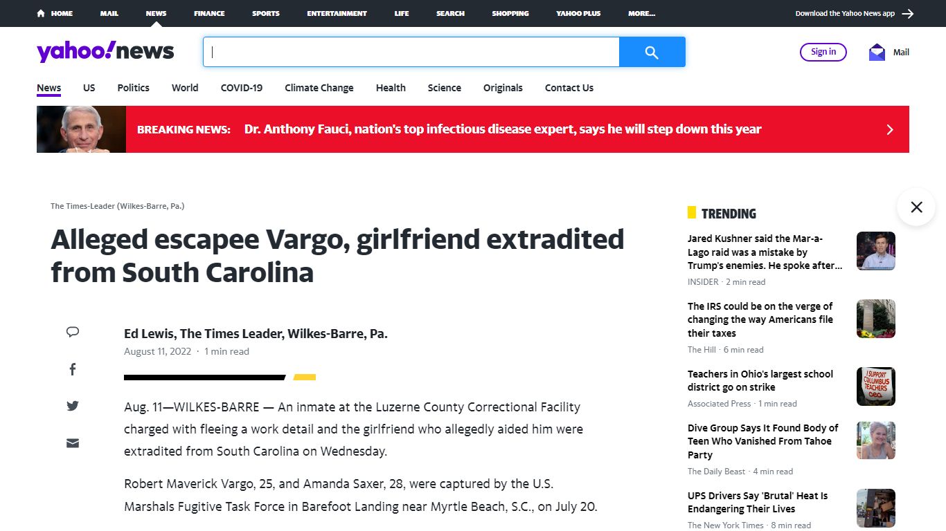The image size is (946, 531).
Task: Close the article with X button
Action: pyautogui.click(x=916, y=207)
